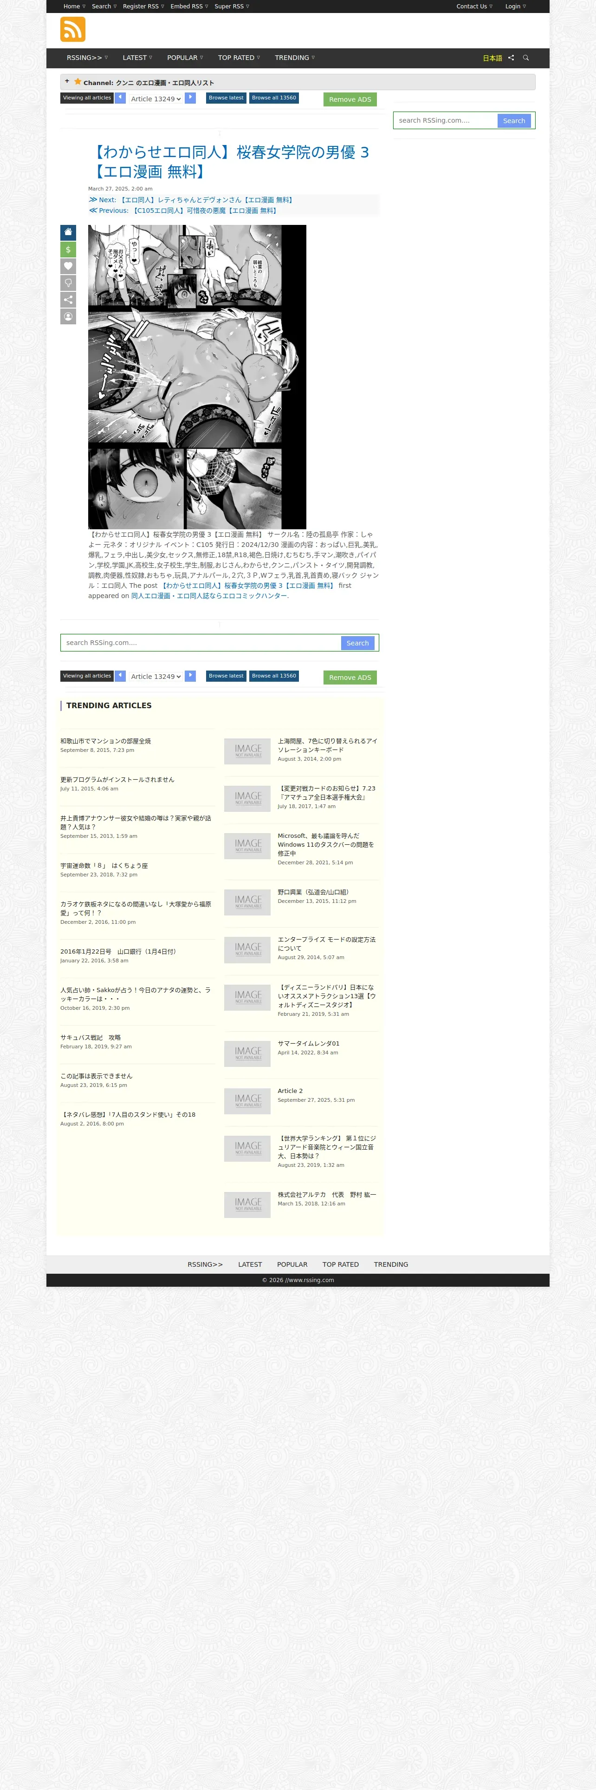This screenshot has height=1790, width=596.
Task: Click the Search button in the right sidebar
Action: tap(514, 121)
